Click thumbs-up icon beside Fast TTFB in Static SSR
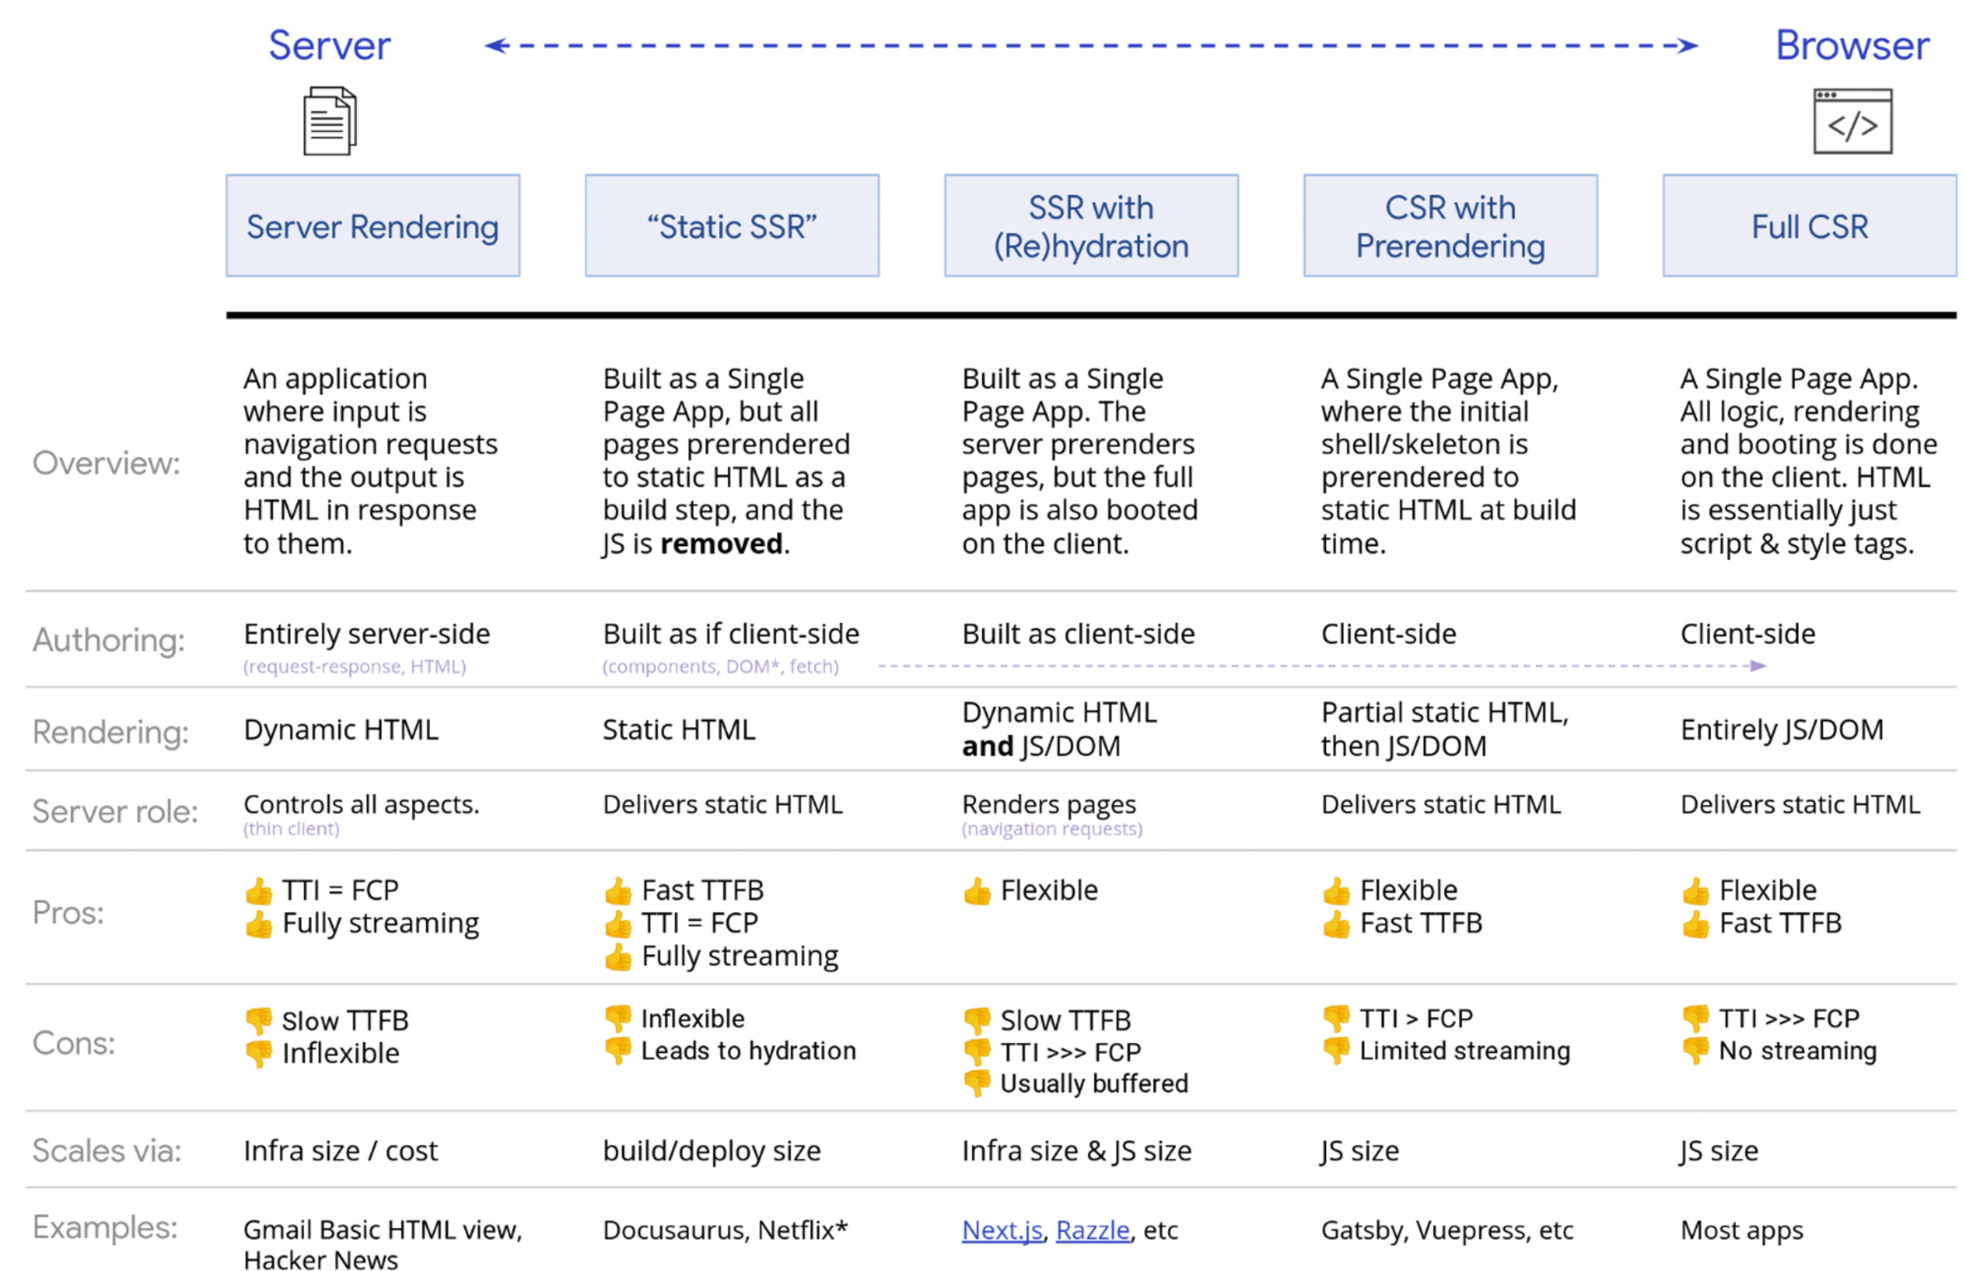This screenshot has height=1271, width=1963. (x=618, y=890)
